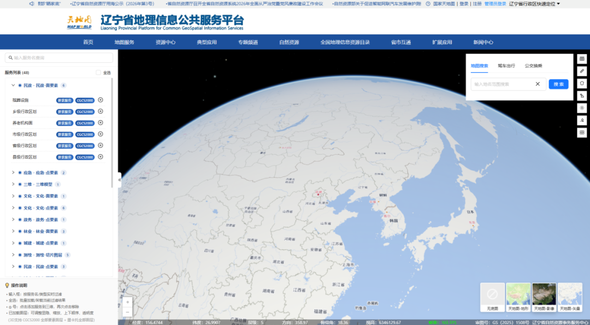This screenshot has width=590, height=325.
Task: Expand the 林业 - 林业-面要素 group
Action: [13, 232]
